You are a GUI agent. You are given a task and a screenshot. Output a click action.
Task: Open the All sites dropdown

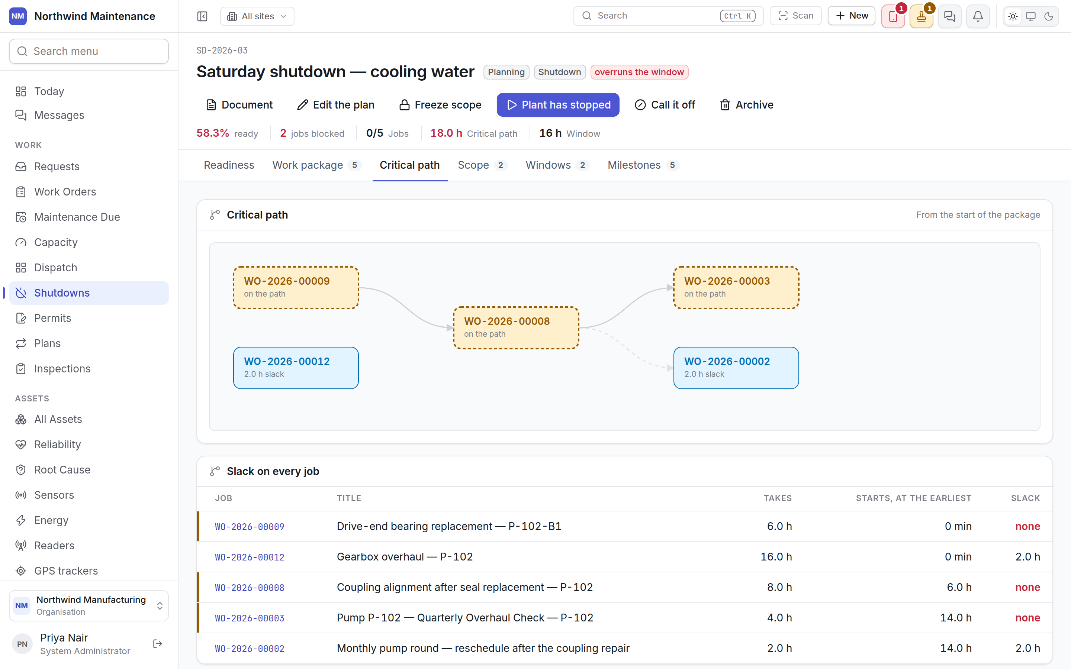257,16
